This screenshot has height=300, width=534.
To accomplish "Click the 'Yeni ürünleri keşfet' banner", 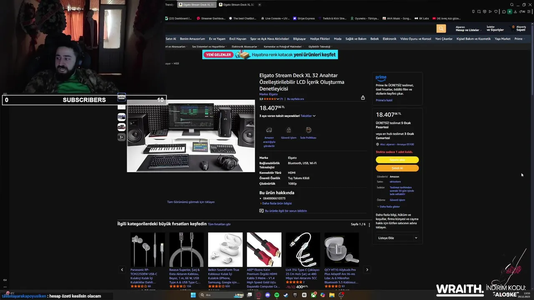I will pyautogui.click(x=270, y=55).
